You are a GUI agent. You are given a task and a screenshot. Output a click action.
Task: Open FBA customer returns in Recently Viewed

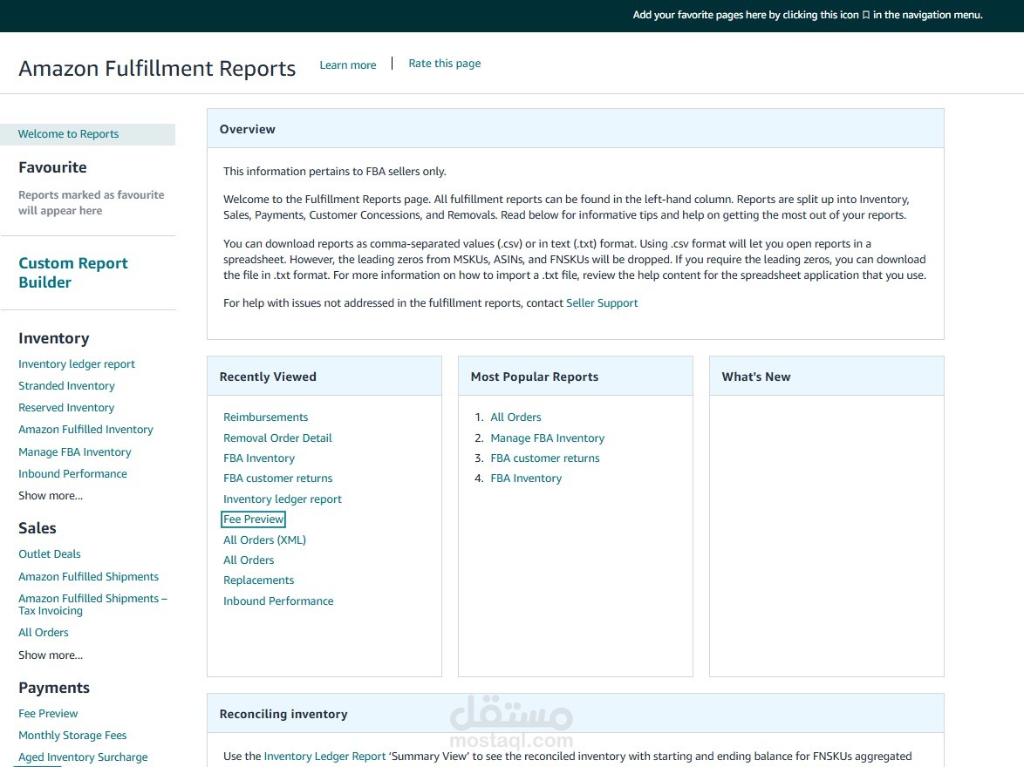(277, 479)
